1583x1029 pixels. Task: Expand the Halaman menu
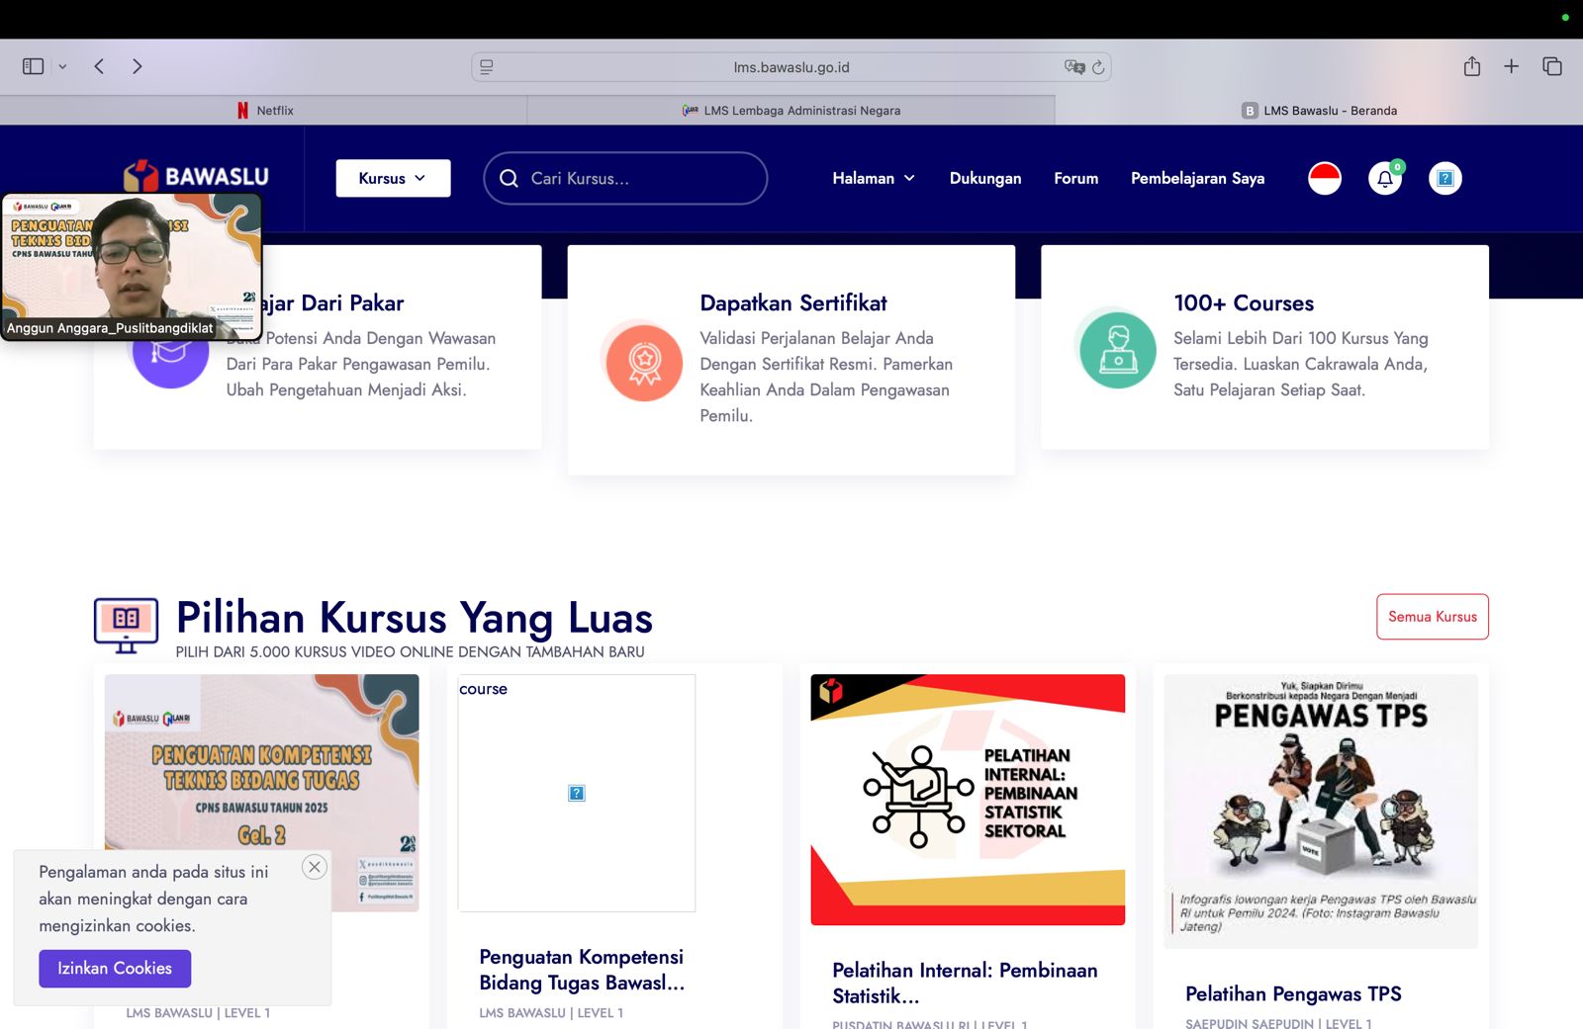click(873, 178)
